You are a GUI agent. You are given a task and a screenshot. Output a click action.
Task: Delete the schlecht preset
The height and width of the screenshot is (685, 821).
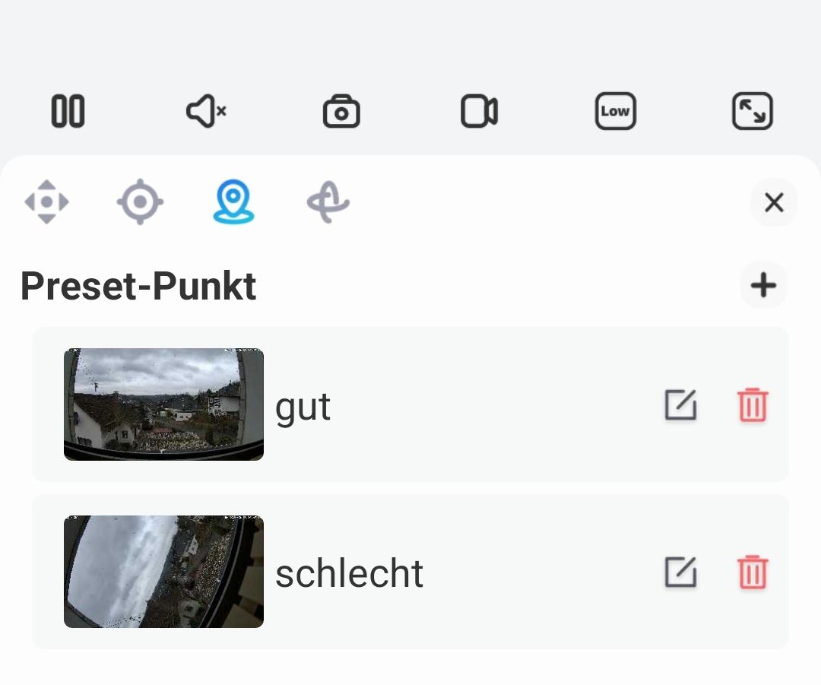(x=753, y=572)
